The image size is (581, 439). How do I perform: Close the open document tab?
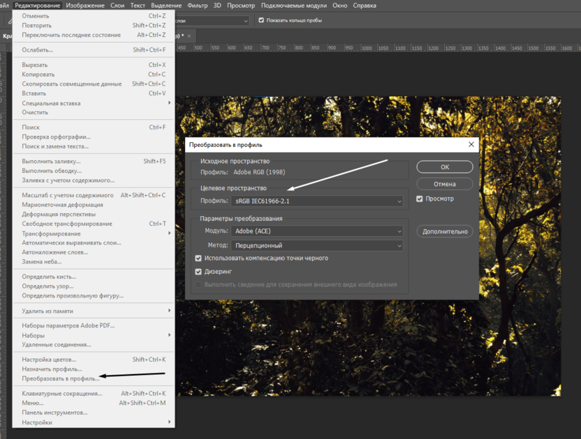pos(189,36)
